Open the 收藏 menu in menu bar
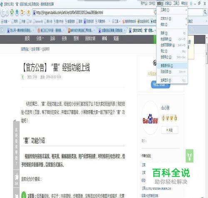 168,3
